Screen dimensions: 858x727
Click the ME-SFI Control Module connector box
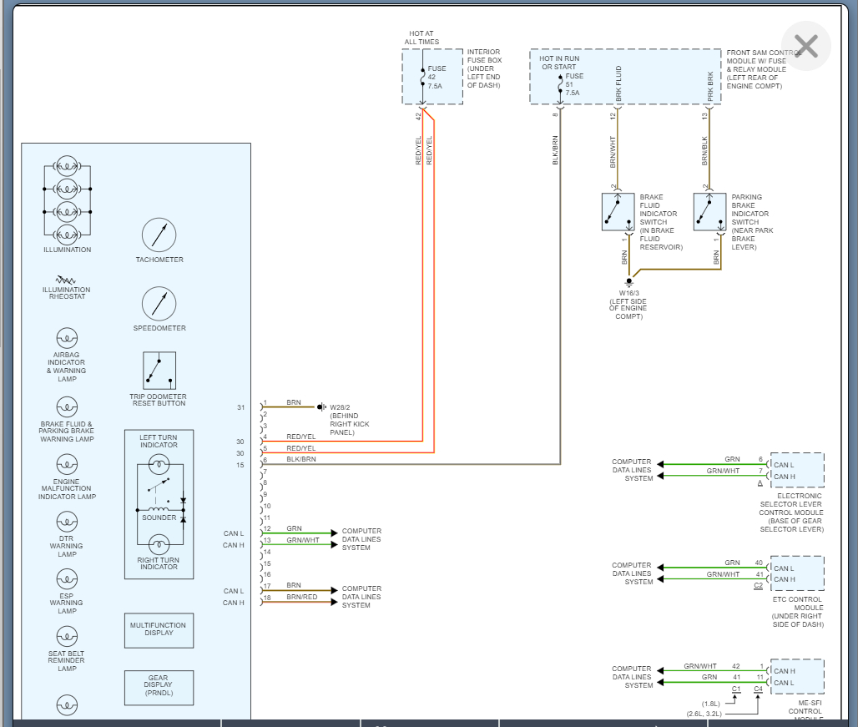point(797,677)
